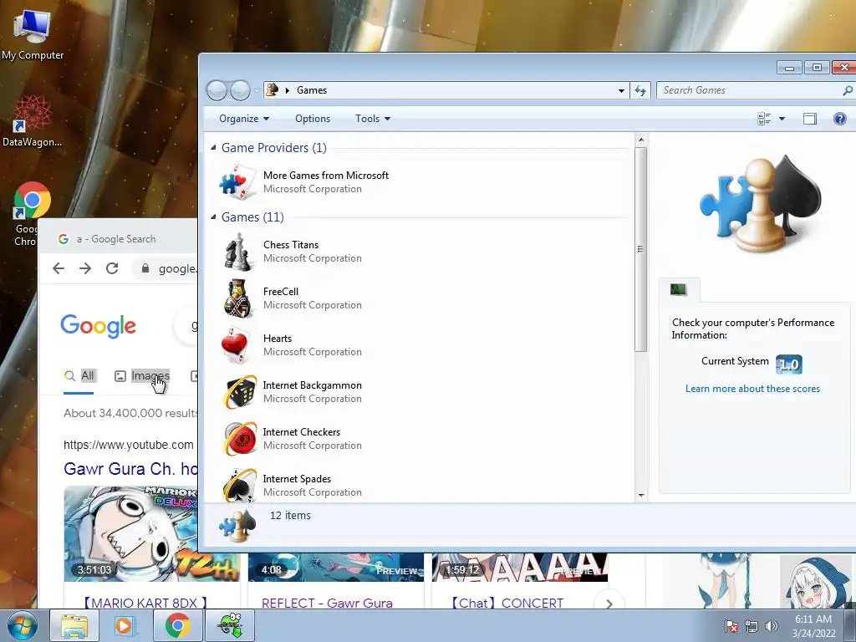Viewport: 856px width, 642px height.
Task: Select the 'a - Google Search' Chrome tab
Action: [117, 238]
